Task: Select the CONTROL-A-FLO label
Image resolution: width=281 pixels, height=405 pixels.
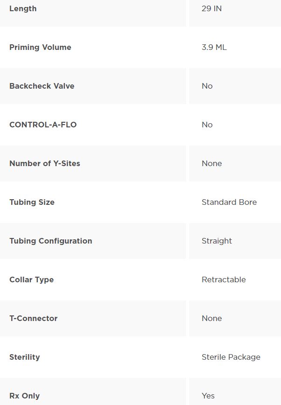Action: (43, 125)
